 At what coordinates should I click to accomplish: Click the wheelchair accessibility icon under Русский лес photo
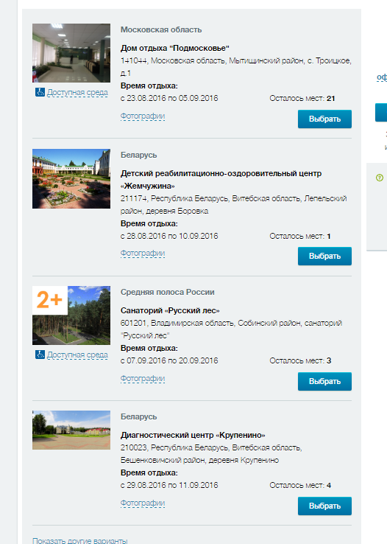click(x=40, y=355)
